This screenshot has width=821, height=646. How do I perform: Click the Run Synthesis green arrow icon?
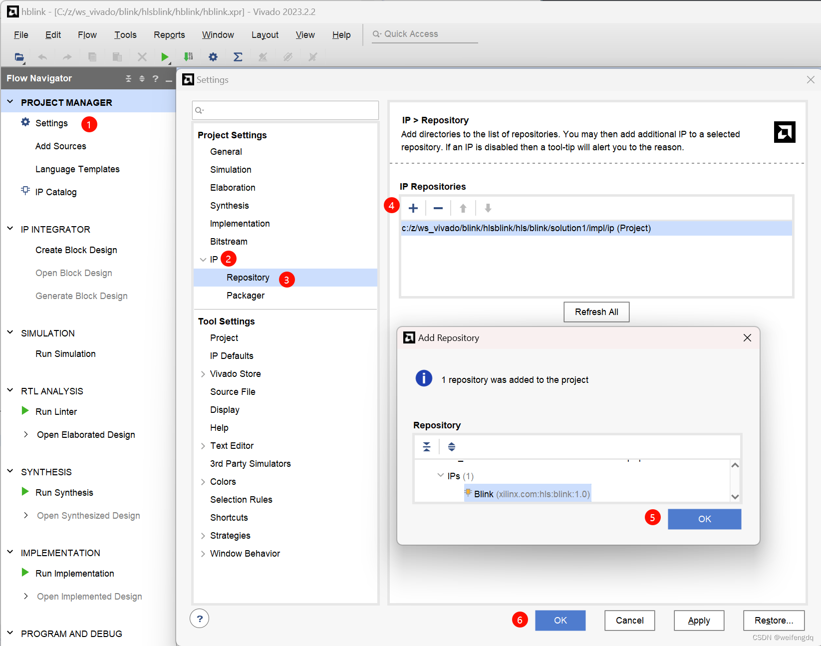[x=25, y=491]
